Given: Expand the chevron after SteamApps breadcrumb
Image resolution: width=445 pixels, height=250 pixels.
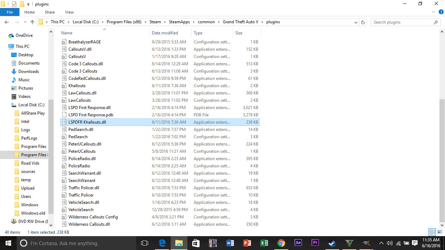Looking at the screenshot, I should [194, 22].
